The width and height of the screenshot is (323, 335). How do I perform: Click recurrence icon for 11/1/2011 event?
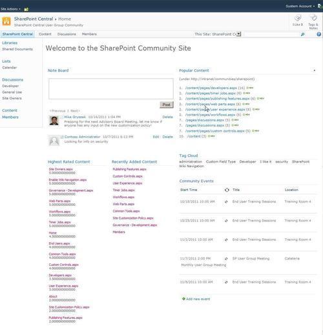(x=226, y=239)
